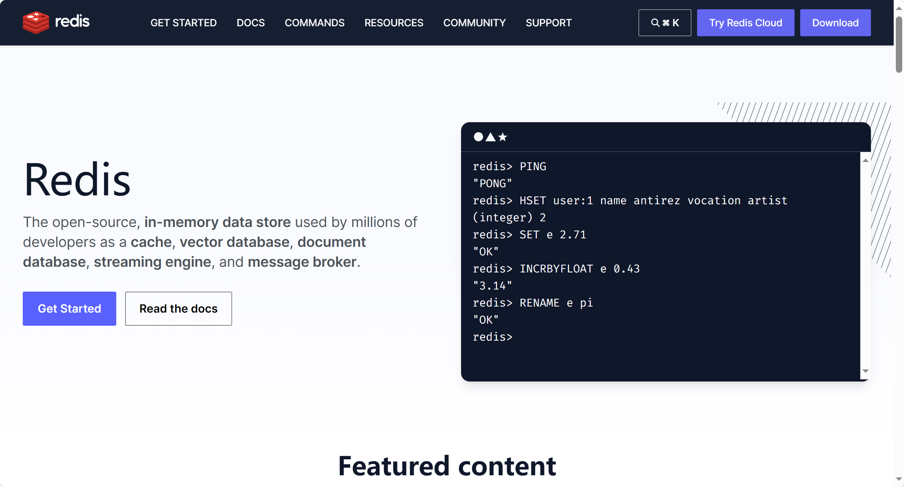Click the large Redis heading
This screenshot has height=487, width=904.
tap(77, 179)
